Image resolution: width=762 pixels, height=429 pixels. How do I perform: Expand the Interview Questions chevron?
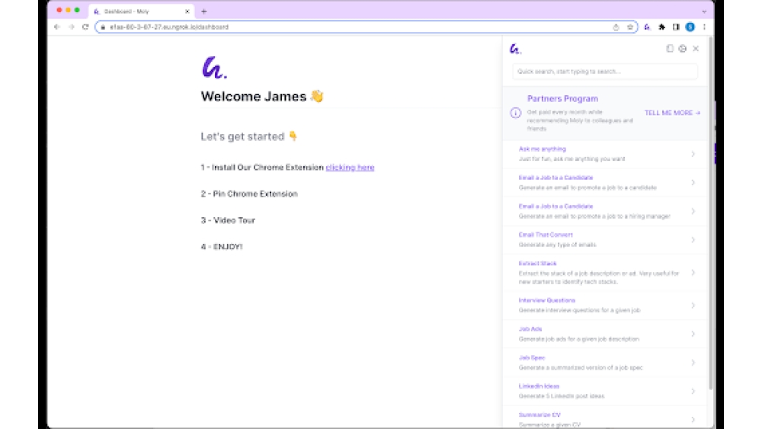pyautogui.click(x=693, y=306)
